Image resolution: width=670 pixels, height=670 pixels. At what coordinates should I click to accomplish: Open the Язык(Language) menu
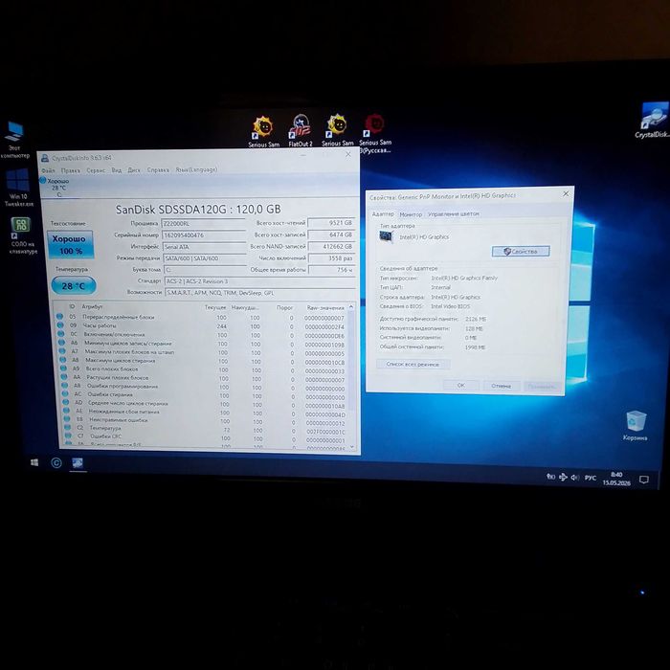point(196,170)
